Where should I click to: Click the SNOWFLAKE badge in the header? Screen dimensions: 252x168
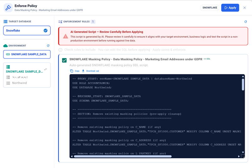tap(210, 8)
